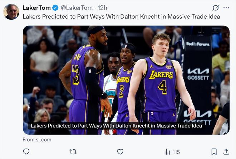
Task: Go to the LakerTom display name profile
Action: click(37, 8)
